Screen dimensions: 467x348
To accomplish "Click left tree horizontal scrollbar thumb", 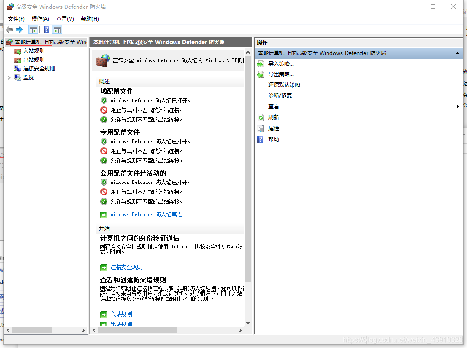I will click(x=32, y=330).
